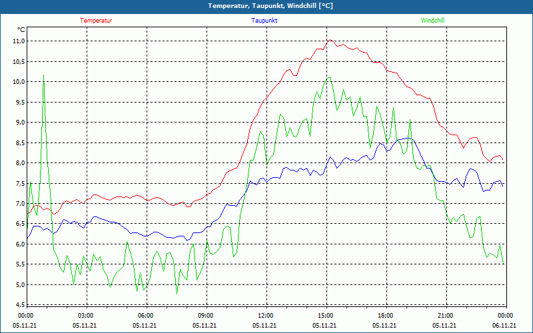Click the 11,0 y-axis value
This screenshot has width=533, height=333.
click(19, 41)
